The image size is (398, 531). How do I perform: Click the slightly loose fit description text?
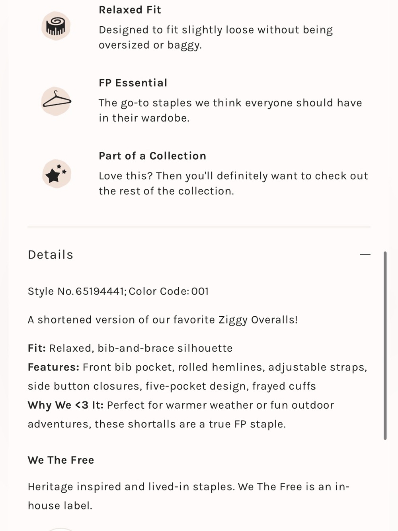(216, 37)
